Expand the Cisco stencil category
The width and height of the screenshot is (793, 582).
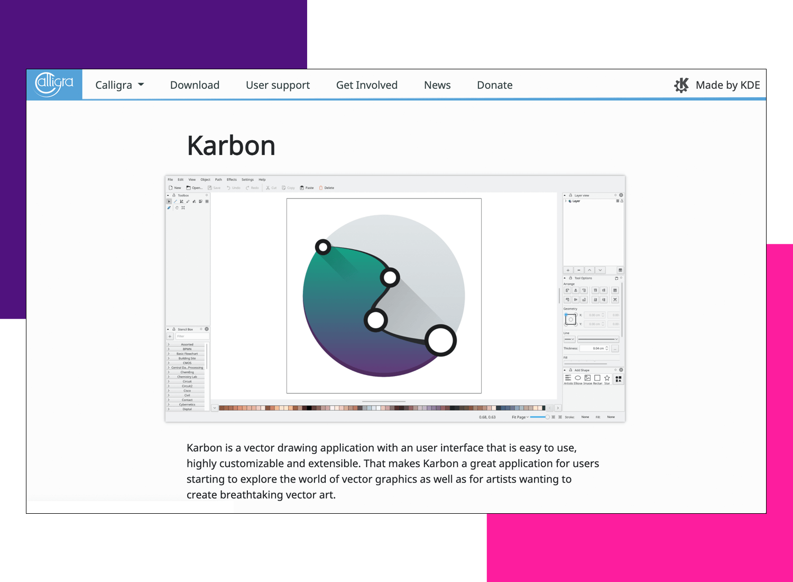coord(187,390)
